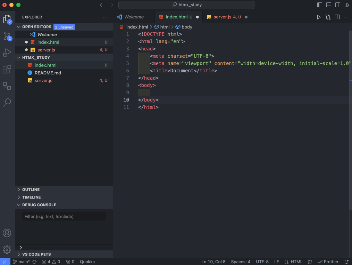Click Ln 10, Col 8 indicator

(213, 262)
